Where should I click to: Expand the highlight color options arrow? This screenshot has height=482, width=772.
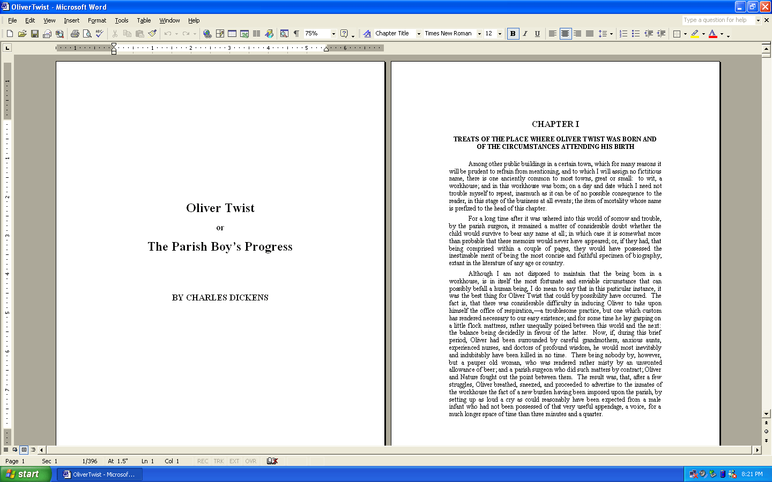click(703, 34)
